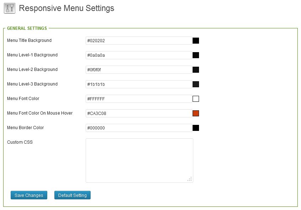
Task: Click into Menu Level-3 Background hex input
Action: 139,84
